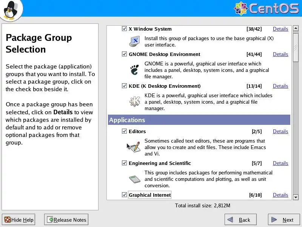This screenshot has height=227, width=302.
Task: Uncheck the X Window System checkbox
Action: click(124, 29)
